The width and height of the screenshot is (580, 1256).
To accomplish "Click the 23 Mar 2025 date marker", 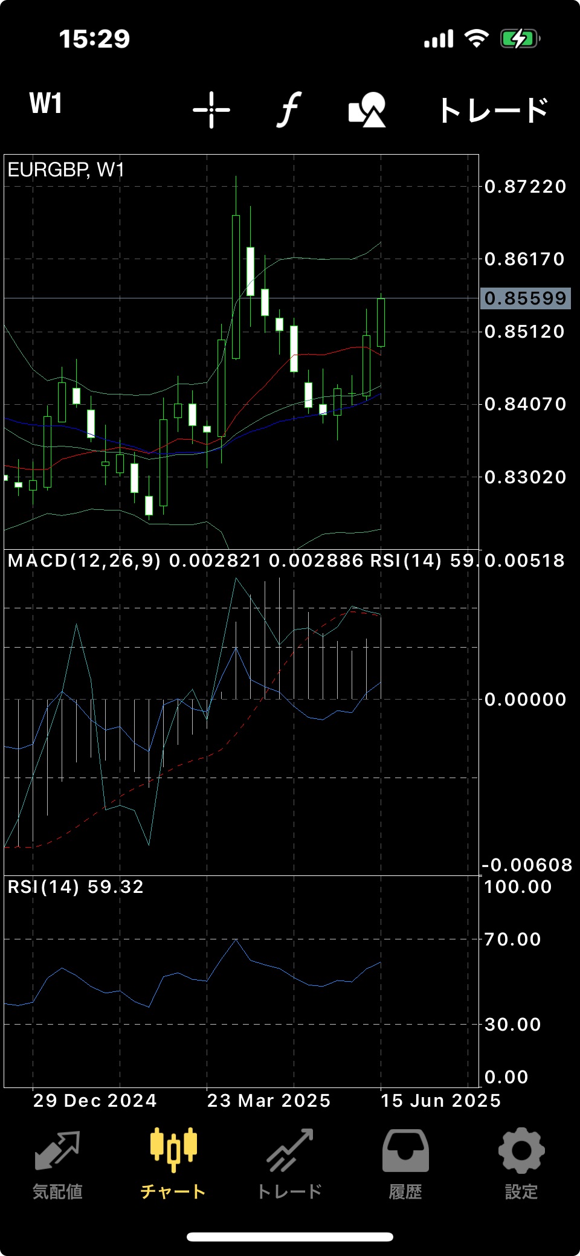I will coord(268,1101).
